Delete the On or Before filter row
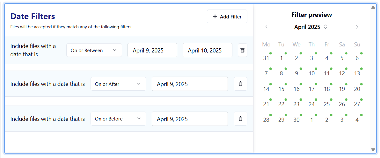The width and height of the screenshot is (380, 158). tap(240, 119)
